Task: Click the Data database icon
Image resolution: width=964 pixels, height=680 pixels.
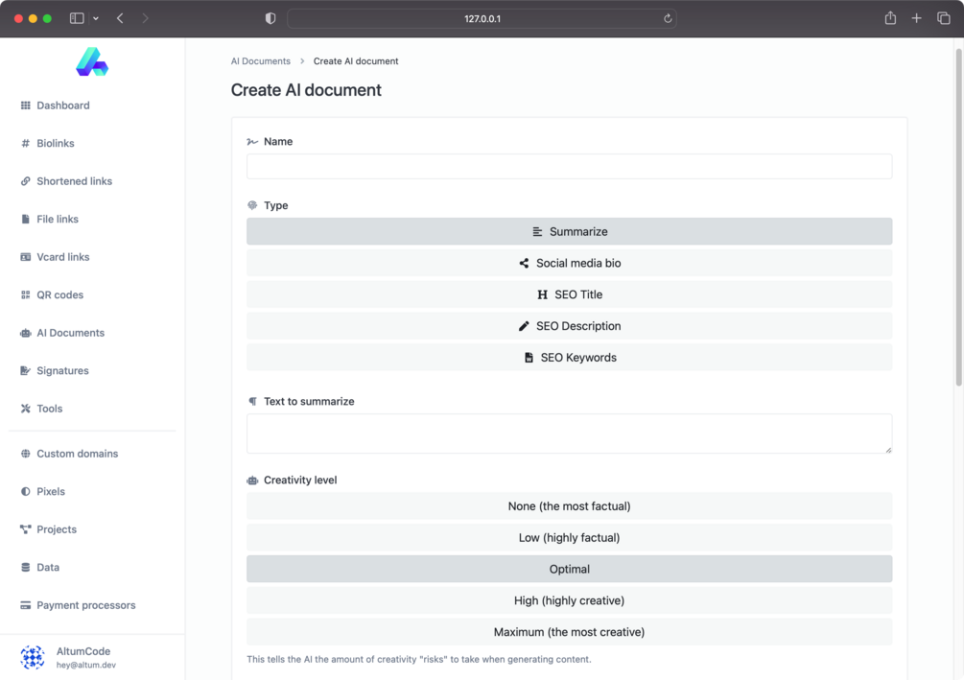Action: [x=25, y=568]
